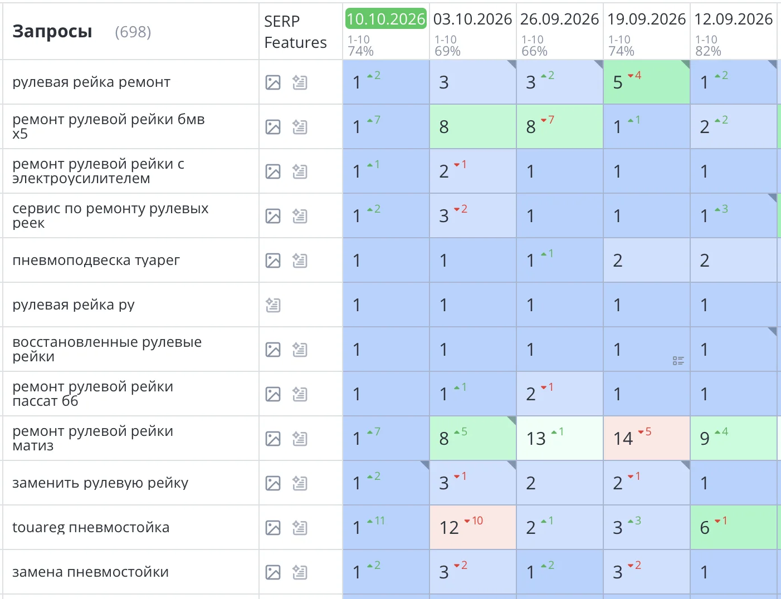781x599 pixels.
Task: Open query пневмоподвеска туарег
Action: coord(96,261)
